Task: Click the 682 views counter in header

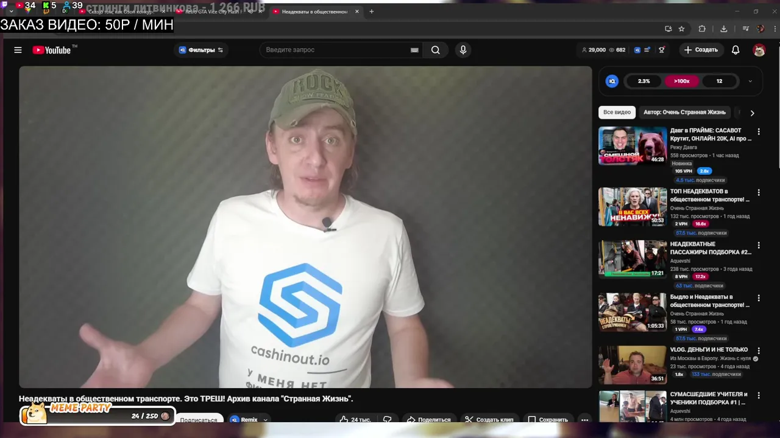Action: click(x=617, y=50)
